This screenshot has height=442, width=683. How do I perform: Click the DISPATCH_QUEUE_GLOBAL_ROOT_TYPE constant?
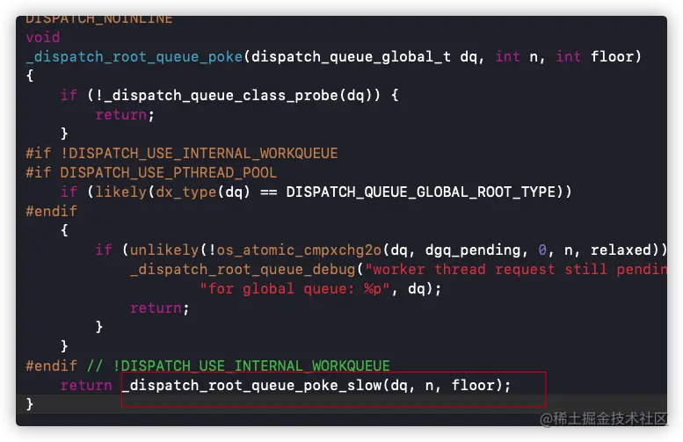click(421, 192)
